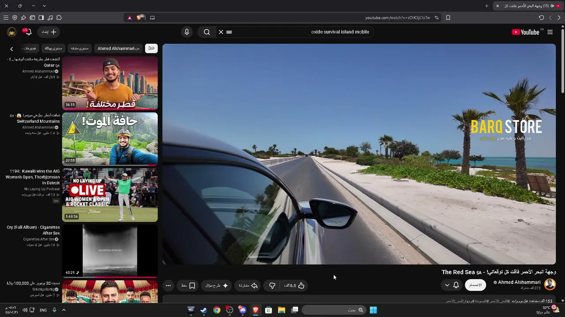Screen dimensions: 565x317
Task: Open File Explorer from the taskbar
Action: point(281,310)
